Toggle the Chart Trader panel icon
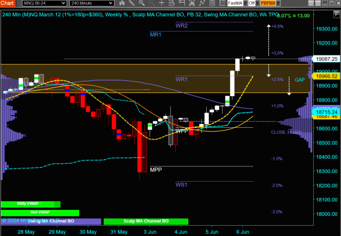The image size is (341, 236). pos(182,3)
